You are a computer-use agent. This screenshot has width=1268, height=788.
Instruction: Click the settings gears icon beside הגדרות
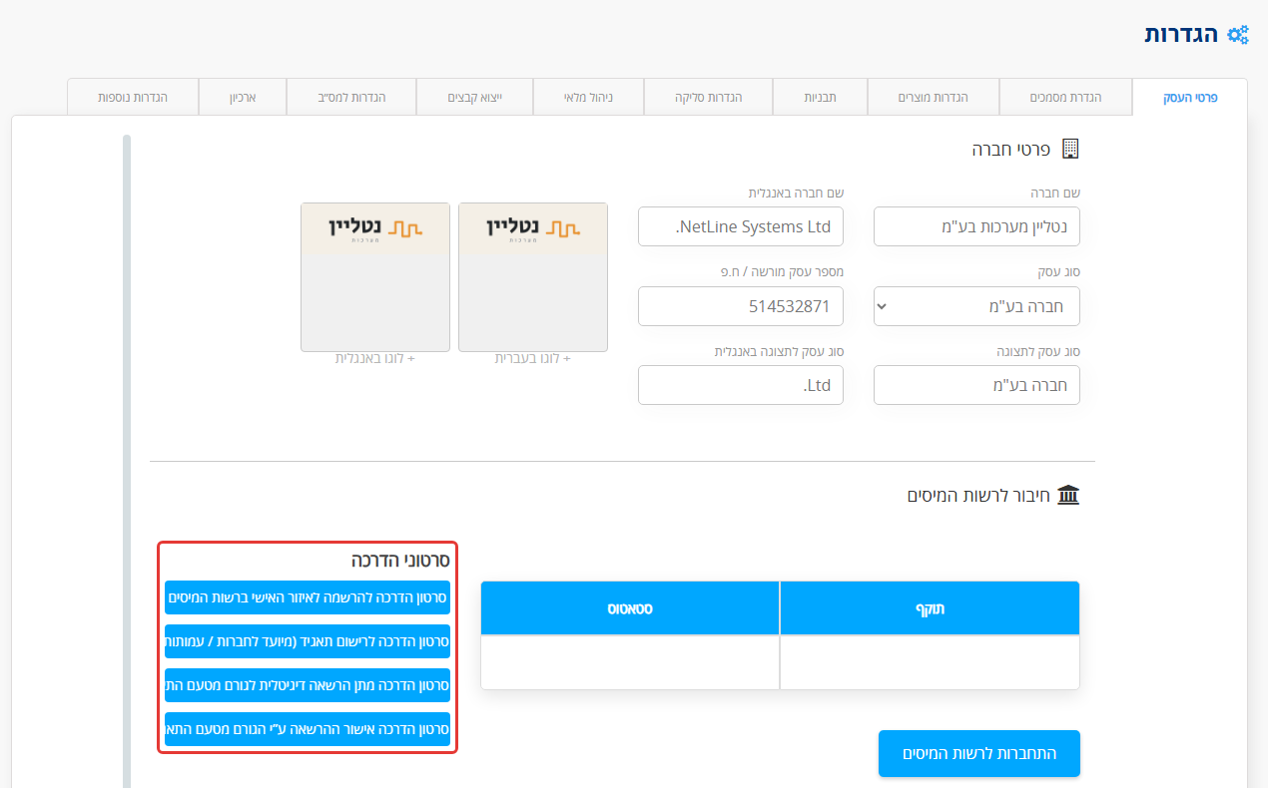[1238, 35]
